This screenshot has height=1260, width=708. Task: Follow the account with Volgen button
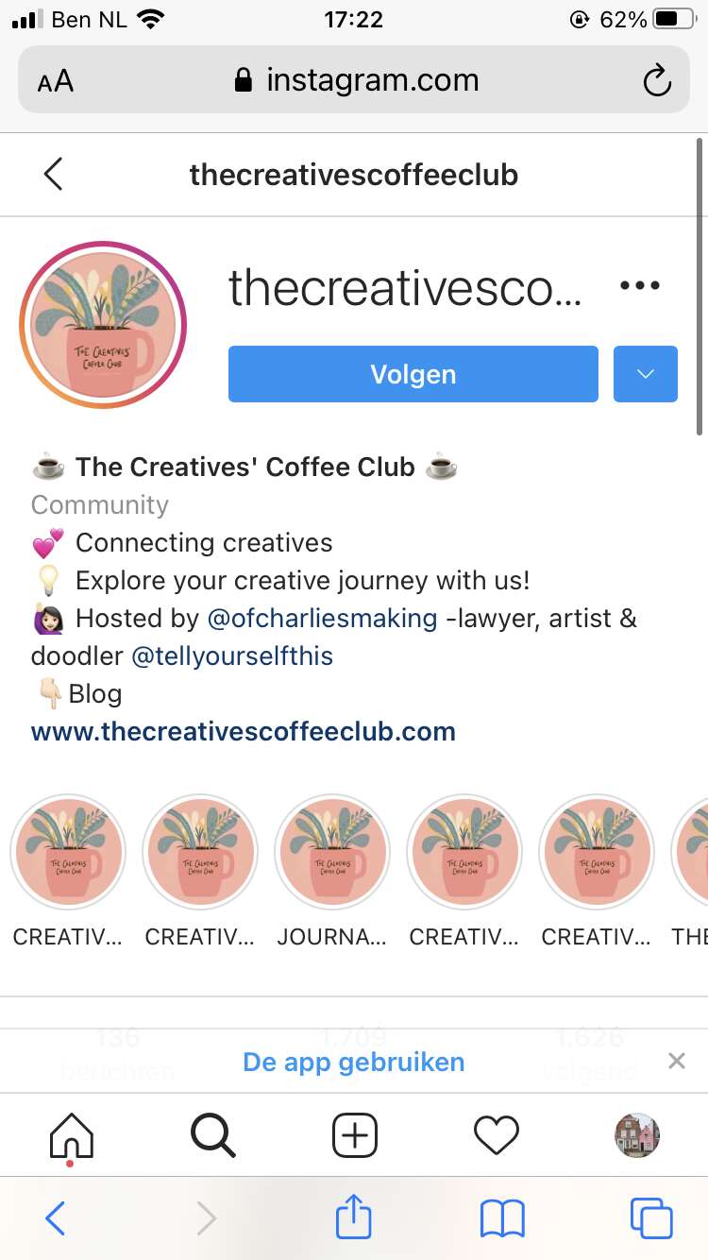[413, 374]
